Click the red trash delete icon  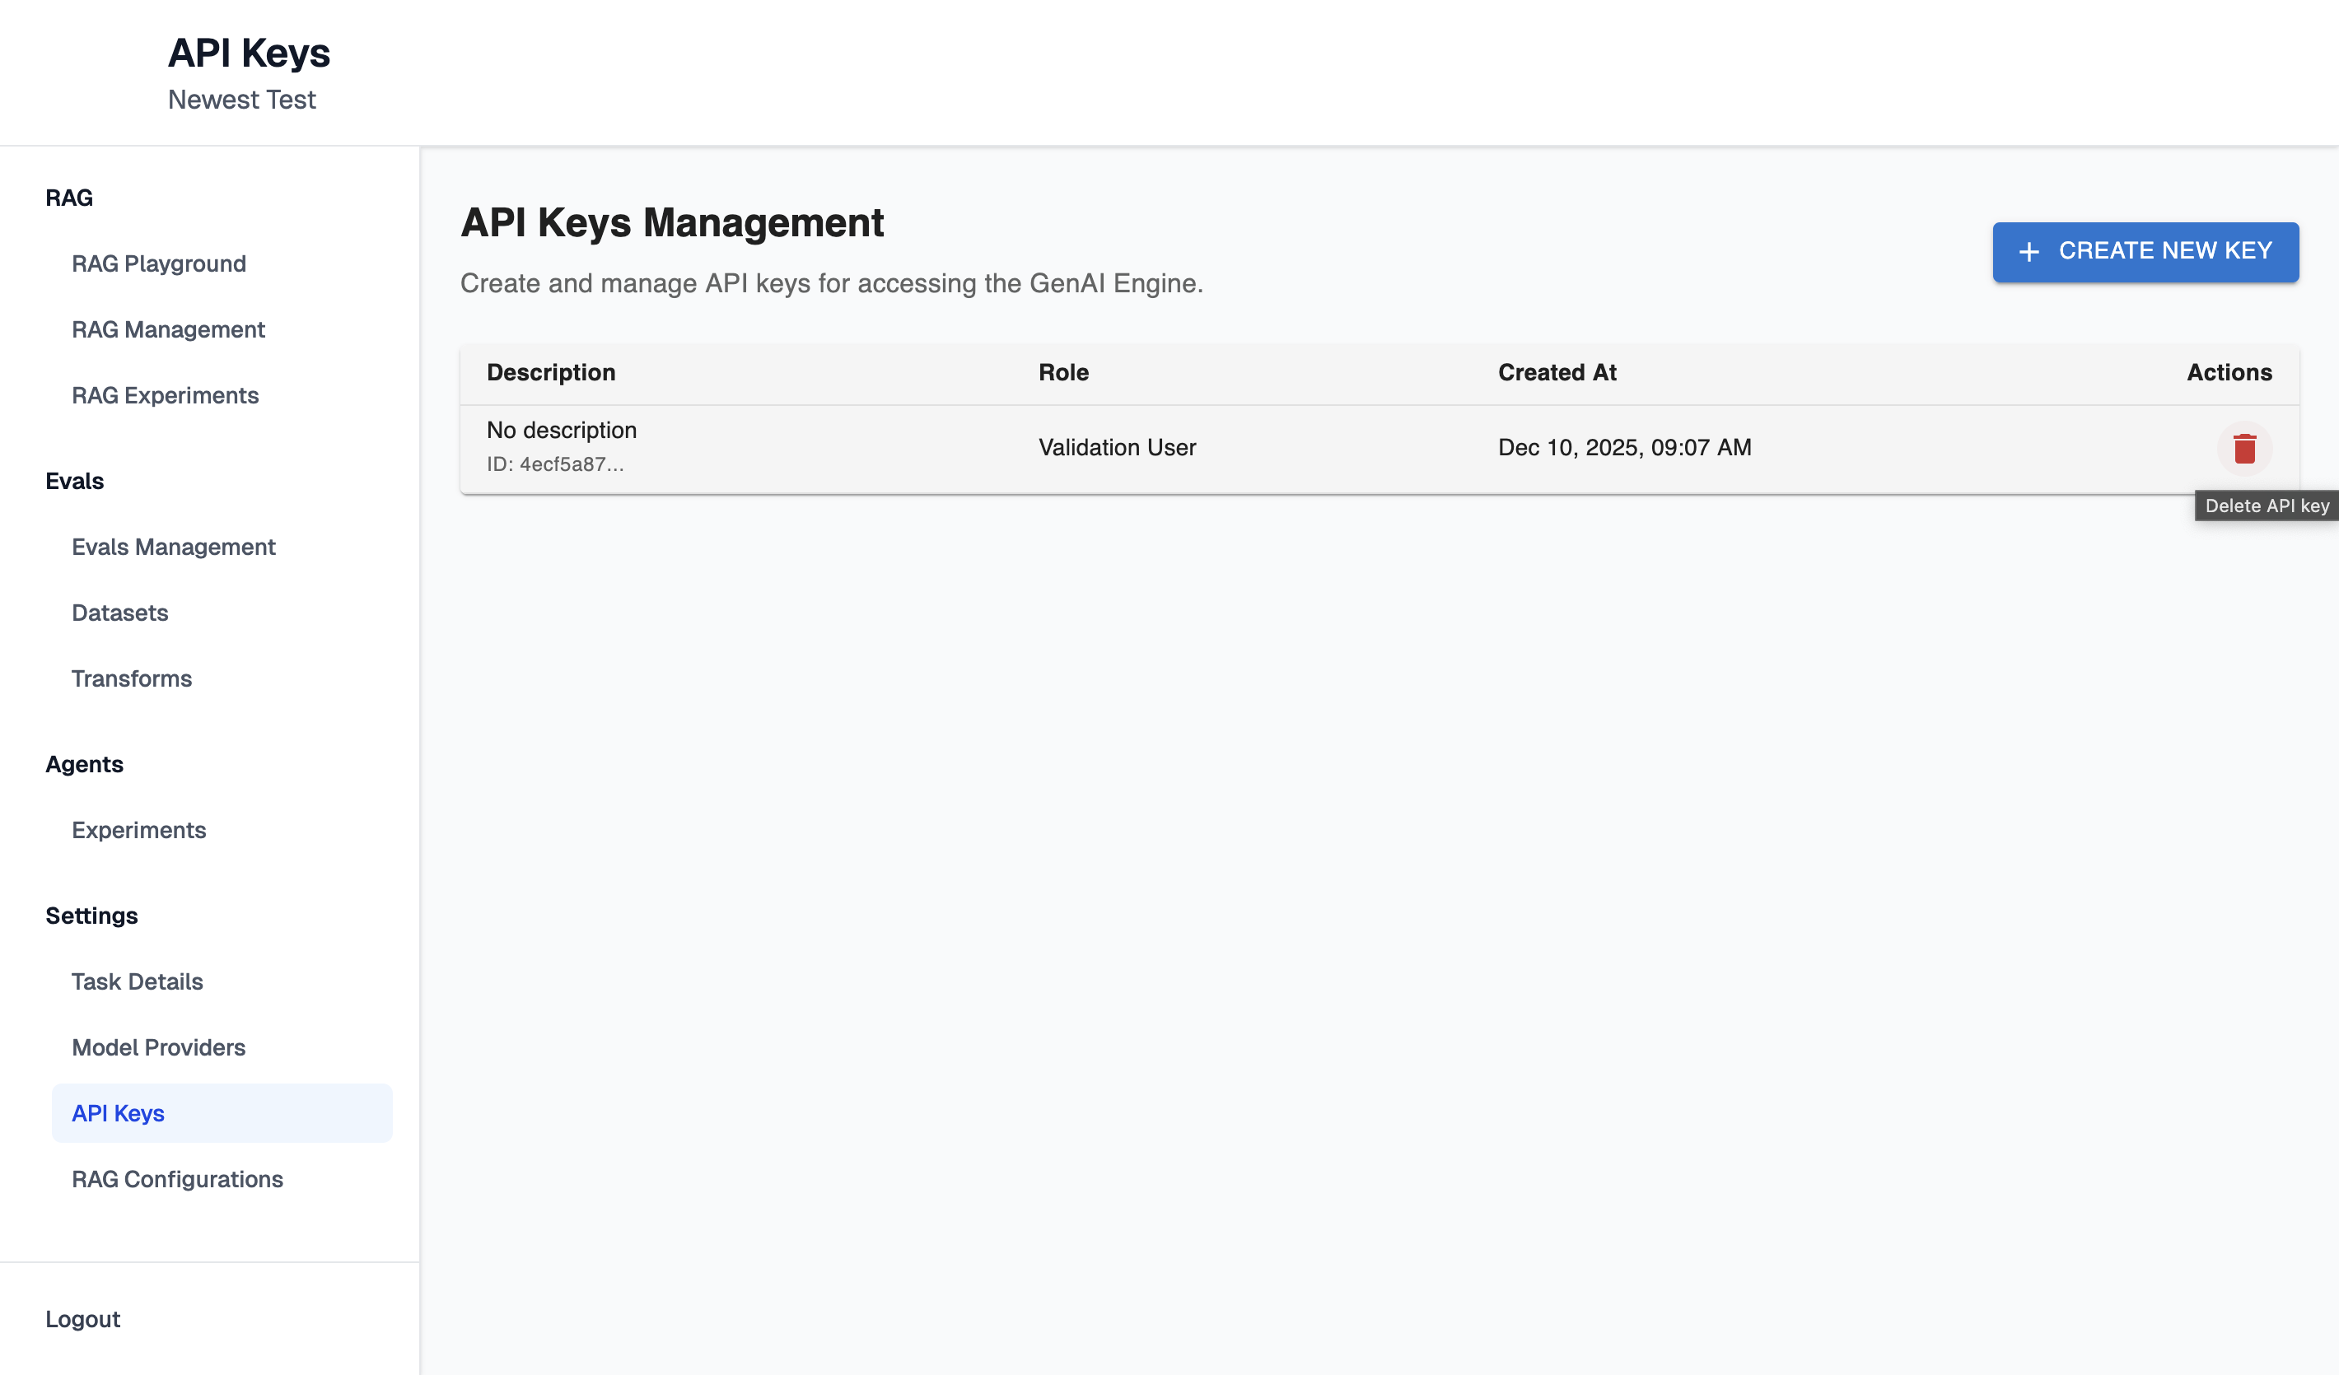click(2243, 448)
